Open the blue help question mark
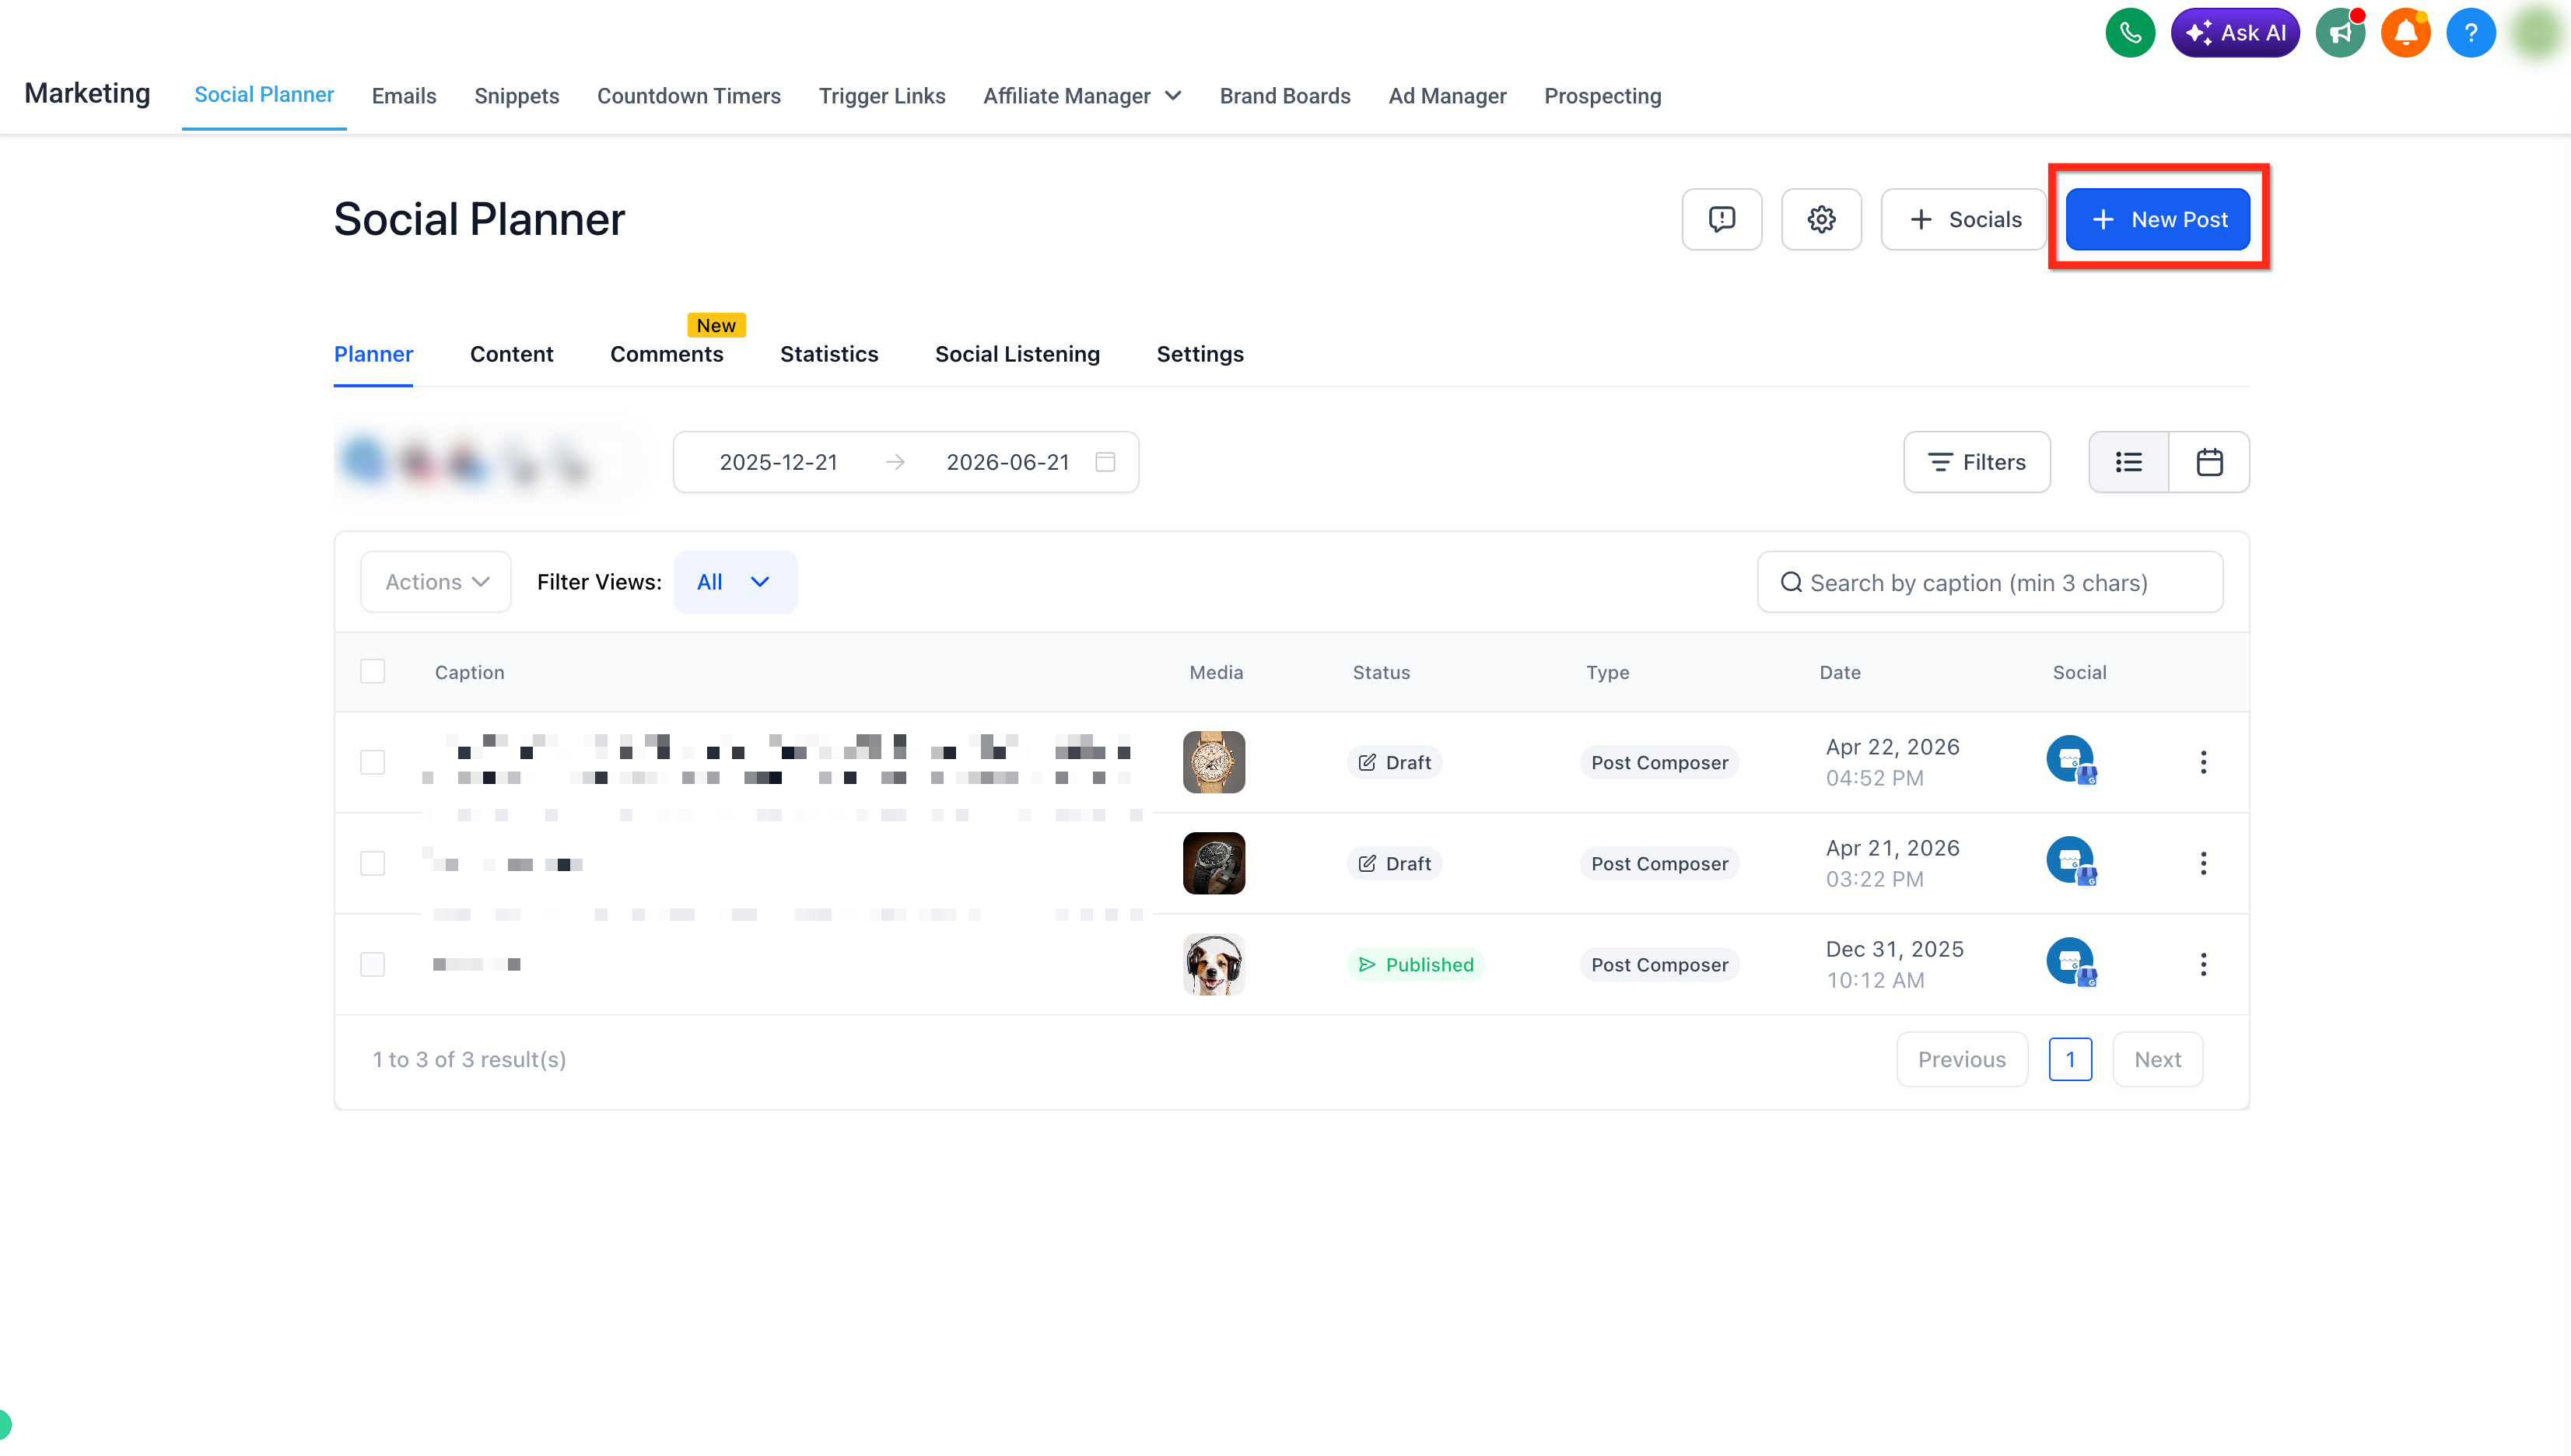Screen dimensions: 2571x1456 point(2470,33)
